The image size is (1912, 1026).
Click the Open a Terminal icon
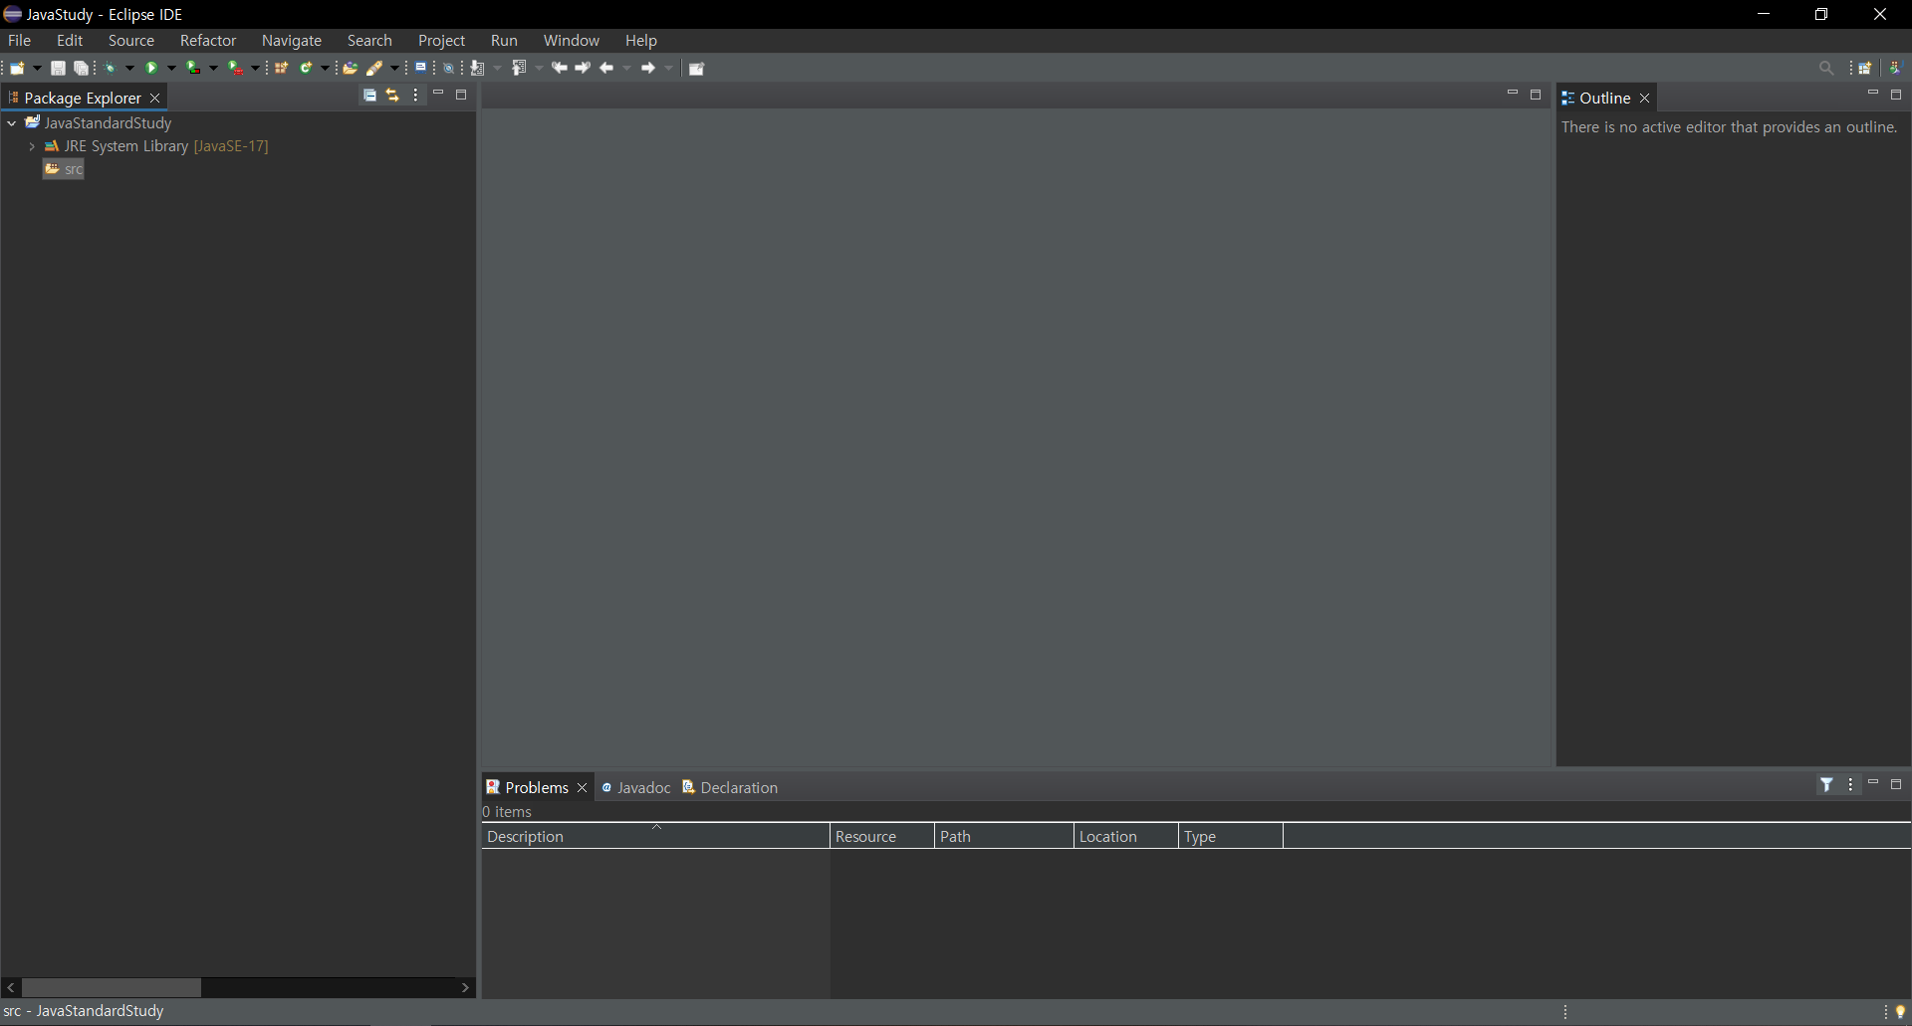tap(421, 68)
